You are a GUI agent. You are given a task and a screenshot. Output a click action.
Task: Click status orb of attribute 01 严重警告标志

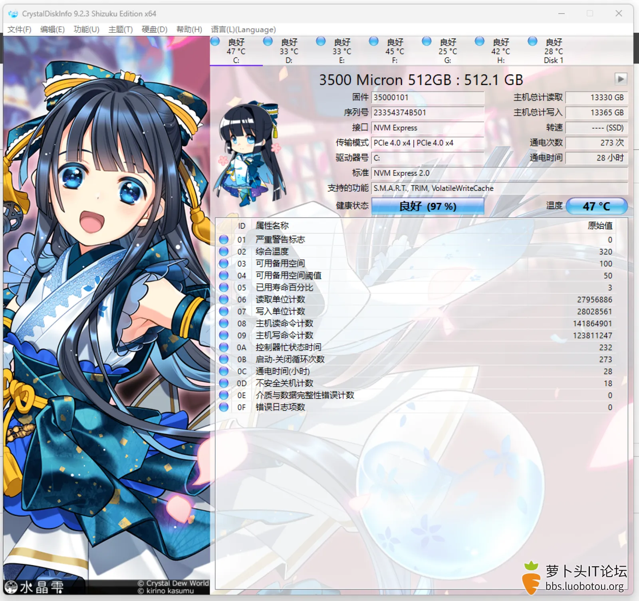[x=224, y=240]
